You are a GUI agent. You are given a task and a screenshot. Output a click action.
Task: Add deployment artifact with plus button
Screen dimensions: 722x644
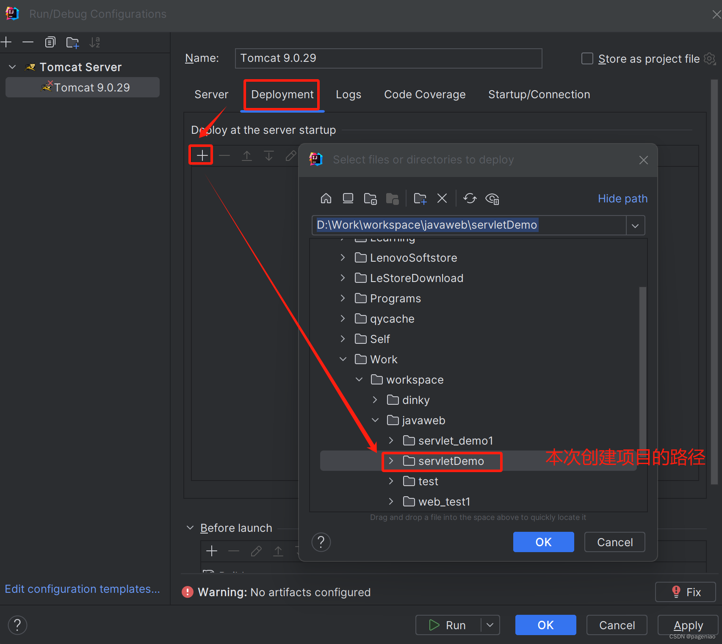pos(202,155)
